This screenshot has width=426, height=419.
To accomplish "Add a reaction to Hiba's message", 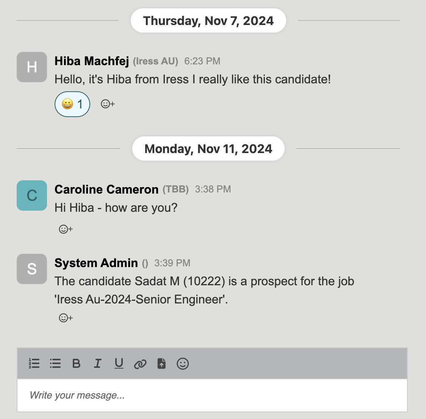I will pyautogui.click(x=107, y=104).
